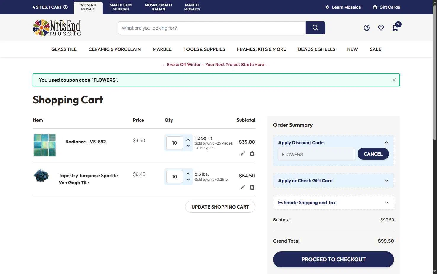Click the Gift Cards gift icon
Image resolution: width=437 pixels, height=274 pixels.
pyautogui.click(x=375, y=7)
